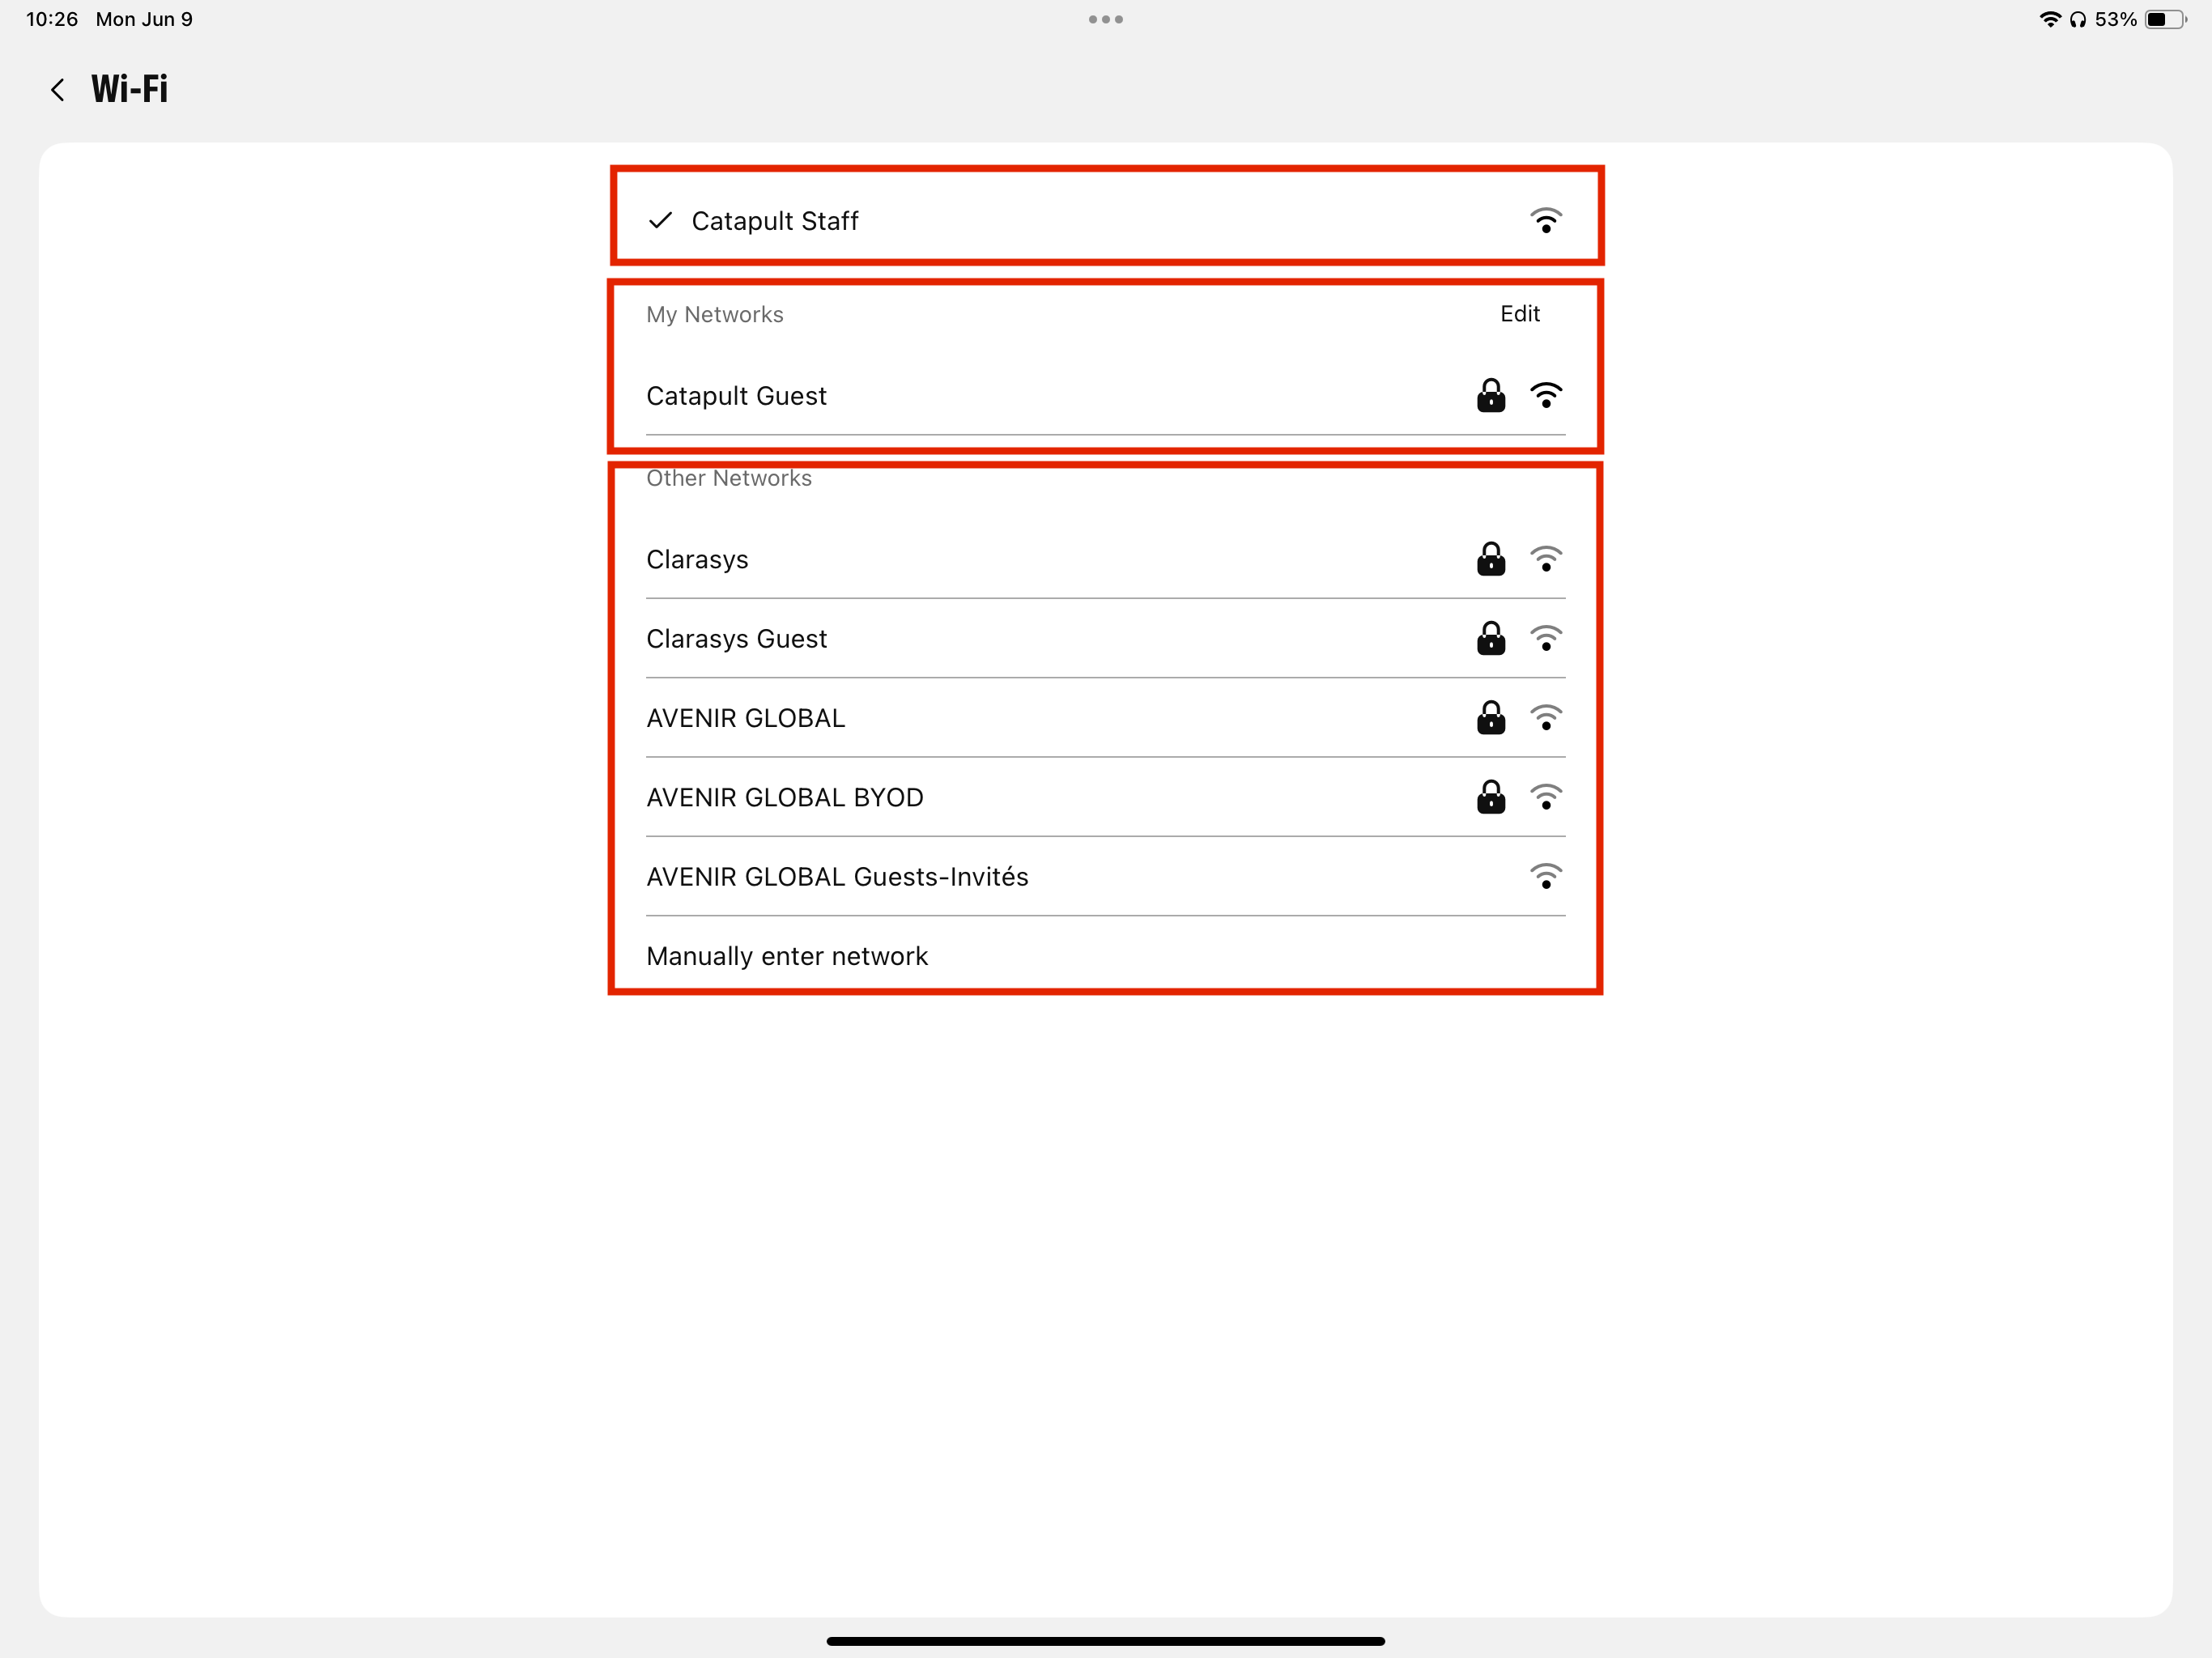Tap the lock icon on the Clarasys row

(1491, 559)
